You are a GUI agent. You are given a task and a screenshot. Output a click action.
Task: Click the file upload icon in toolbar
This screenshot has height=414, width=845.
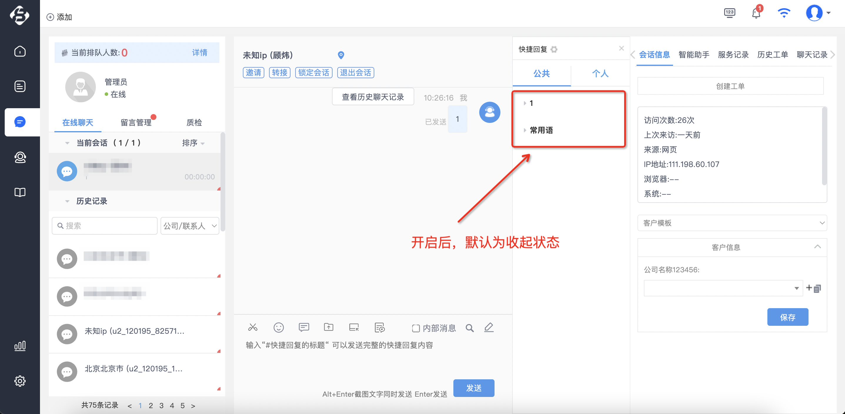[x=328, y=327]
